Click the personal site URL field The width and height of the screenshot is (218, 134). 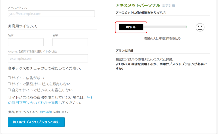click(48, 58)
